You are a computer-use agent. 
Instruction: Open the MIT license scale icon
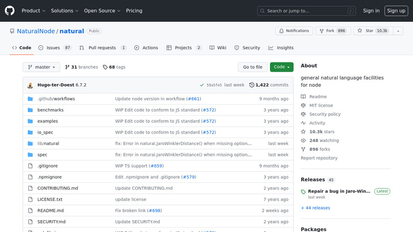point(304,106)
